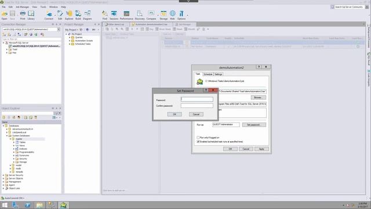Click the Print toolbar icon
The image size is (371, 209).
click(23, 15)
